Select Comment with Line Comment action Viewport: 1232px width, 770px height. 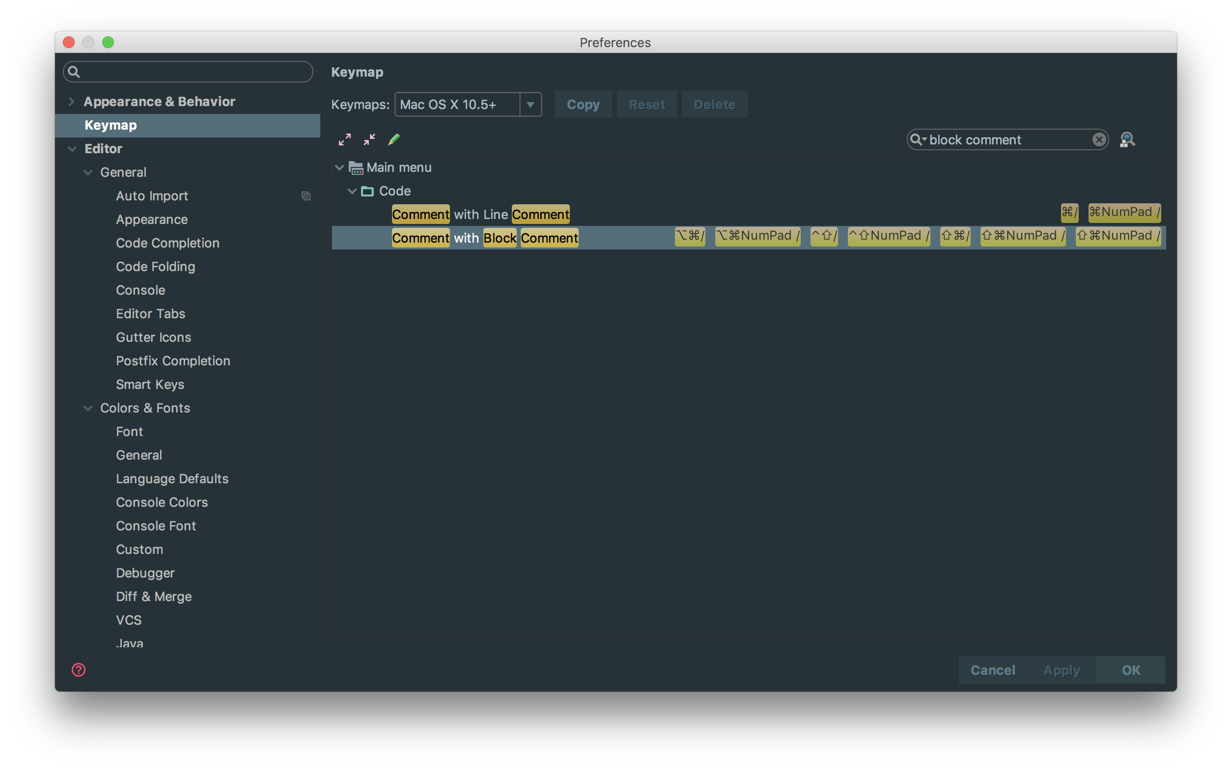point(749,215)
